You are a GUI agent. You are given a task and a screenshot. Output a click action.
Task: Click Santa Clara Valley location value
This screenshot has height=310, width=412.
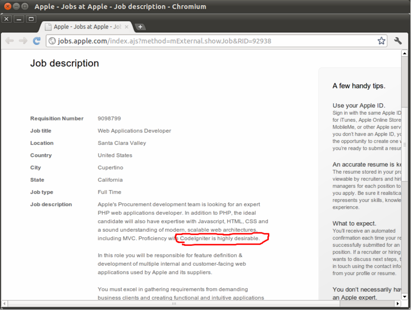coord(122,143)
